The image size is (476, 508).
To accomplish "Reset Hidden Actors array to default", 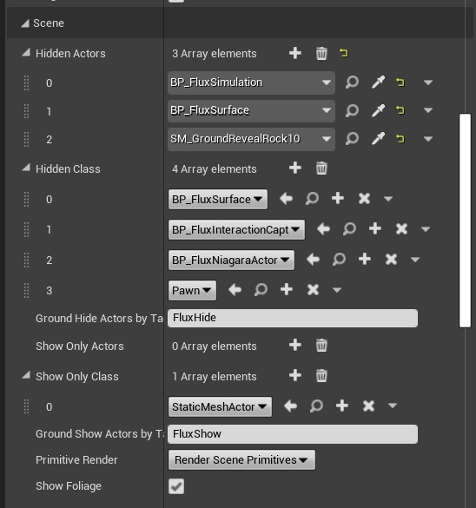I will click(344, 53).
